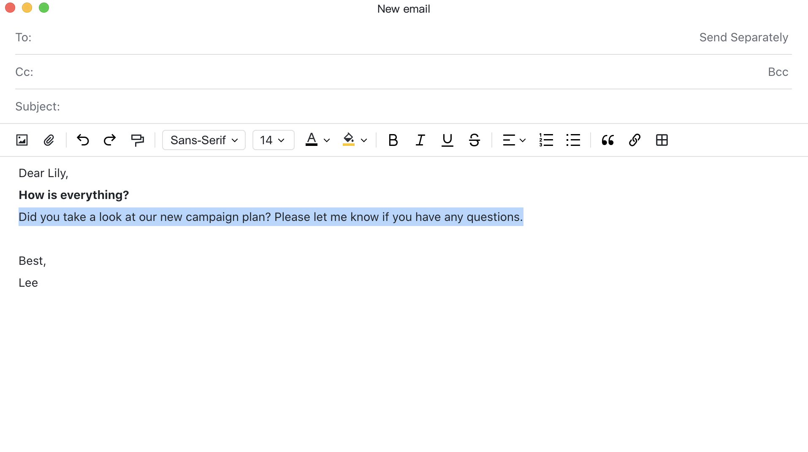
Task: Insert a table into the email
Action: 662,140
